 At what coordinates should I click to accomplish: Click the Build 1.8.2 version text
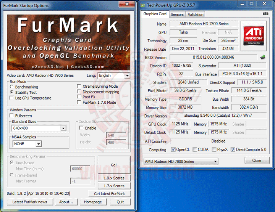38,193
